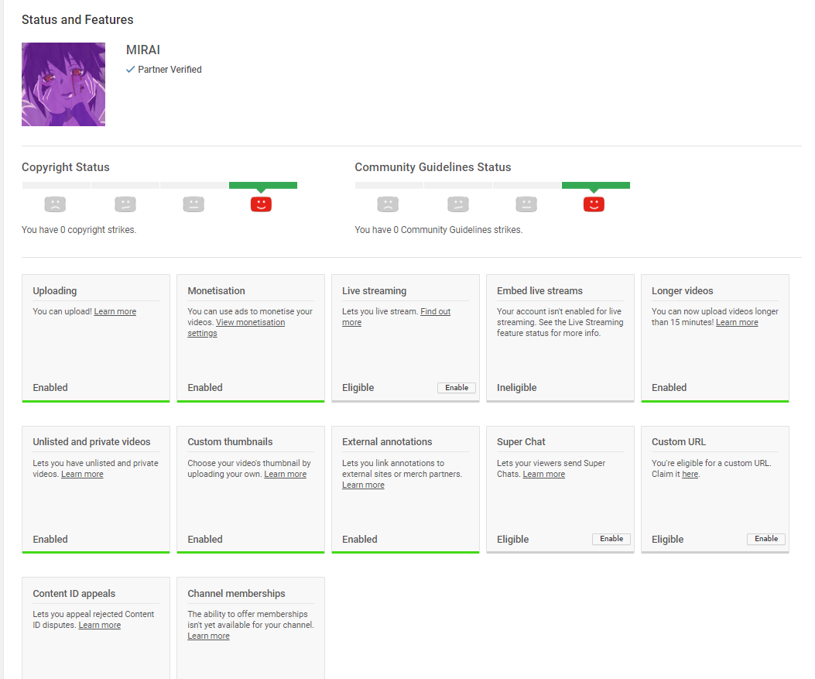815x679 pixels.
Task: Open Learn more link in External annotations card
Action: [x=363, y=485]
